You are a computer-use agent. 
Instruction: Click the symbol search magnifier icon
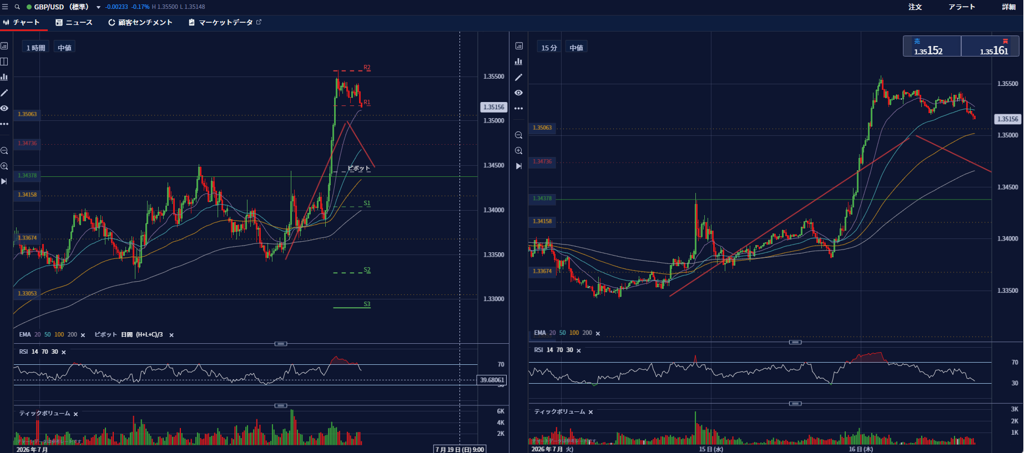coord(17,7)
